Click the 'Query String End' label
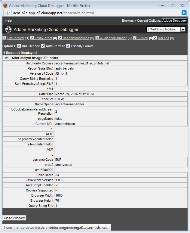 coord(41,206)
